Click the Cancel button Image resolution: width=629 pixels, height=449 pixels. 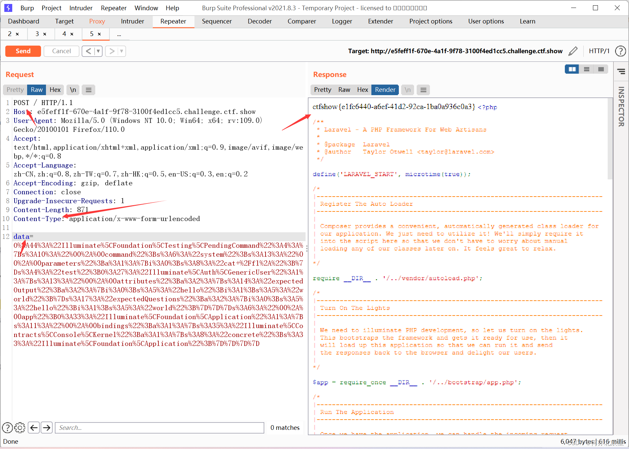(62, 51)
